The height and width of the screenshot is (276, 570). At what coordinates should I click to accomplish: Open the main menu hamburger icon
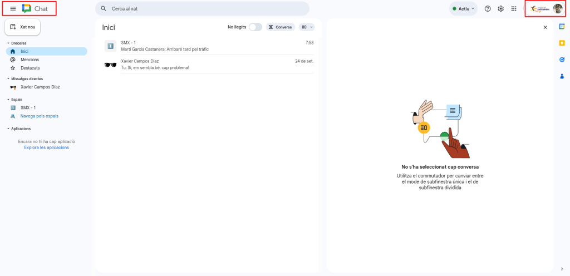click(13, 8)
